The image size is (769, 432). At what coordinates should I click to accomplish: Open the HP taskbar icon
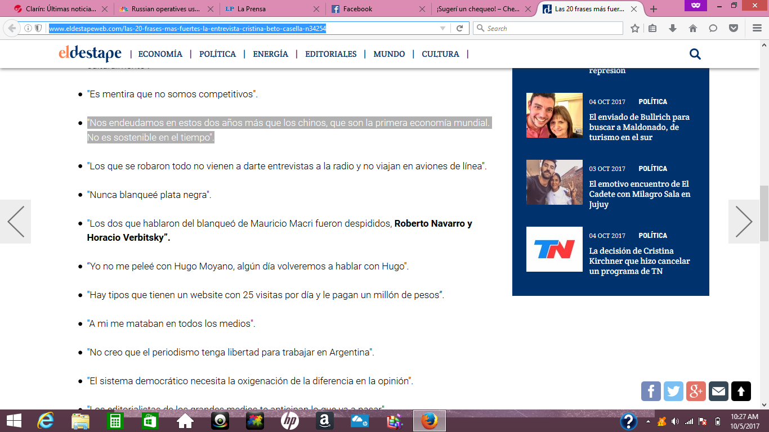tap(290, 421)
